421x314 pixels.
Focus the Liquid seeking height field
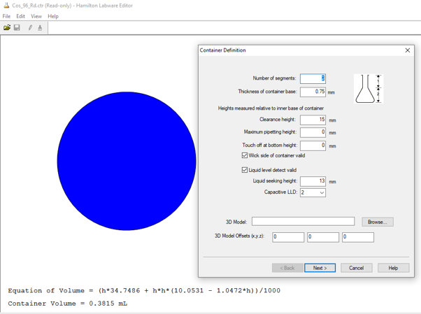[313, 181]
